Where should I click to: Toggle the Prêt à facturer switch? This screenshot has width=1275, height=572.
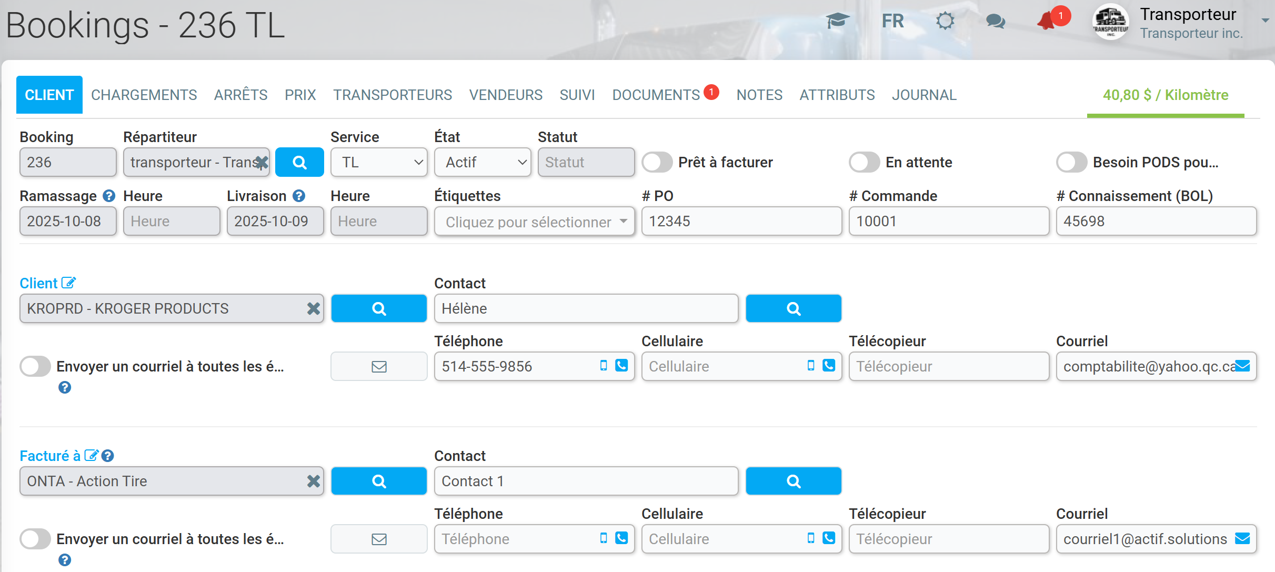[657, 162]
